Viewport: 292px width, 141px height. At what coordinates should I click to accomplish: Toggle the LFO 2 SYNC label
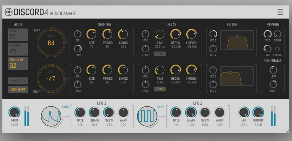pos(161,107)
